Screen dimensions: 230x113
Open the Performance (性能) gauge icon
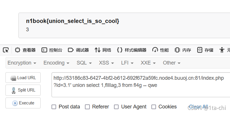[x=155, y=50]
